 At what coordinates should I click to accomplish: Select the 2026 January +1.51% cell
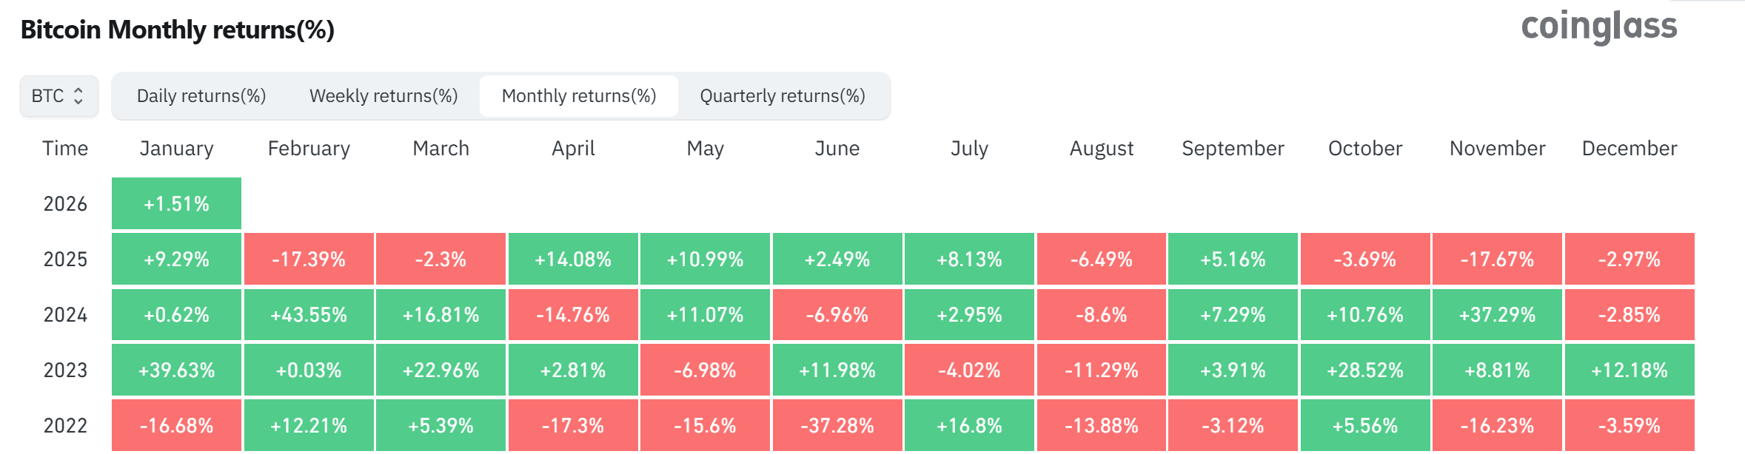(x=175, y=203)
